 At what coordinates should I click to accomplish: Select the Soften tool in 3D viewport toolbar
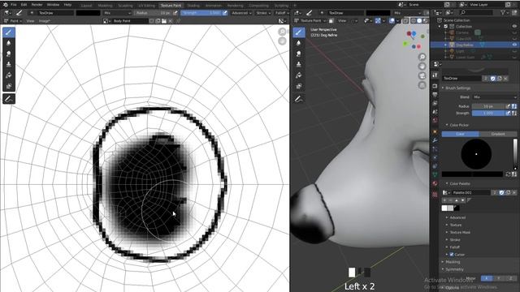[299, 43]
